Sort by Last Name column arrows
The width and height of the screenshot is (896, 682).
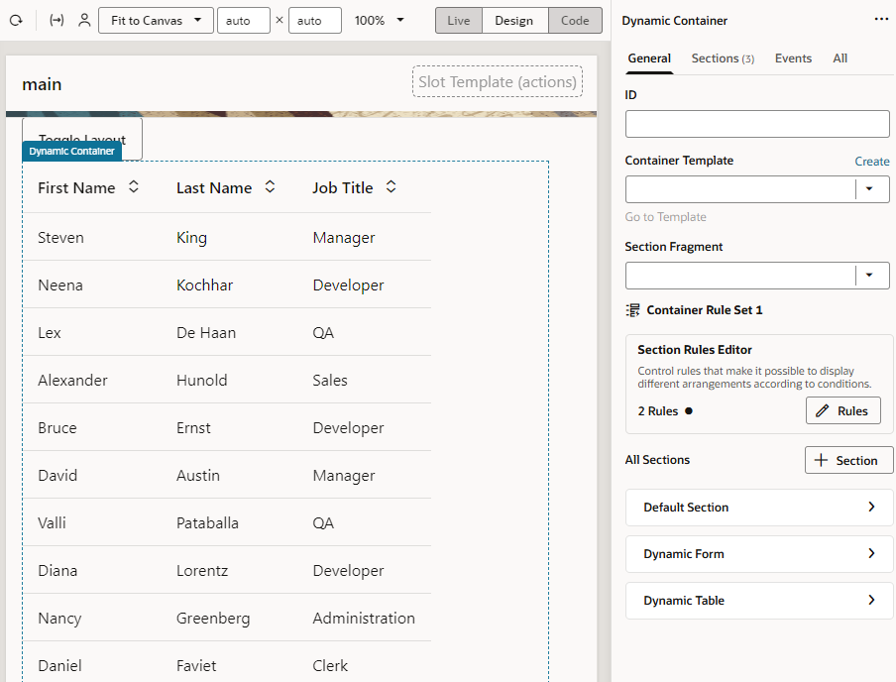pyautogui.click(x=271, y=187)
